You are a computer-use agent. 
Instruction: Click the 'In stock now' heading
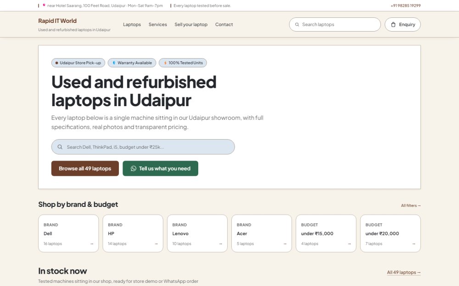coord(62,271)
